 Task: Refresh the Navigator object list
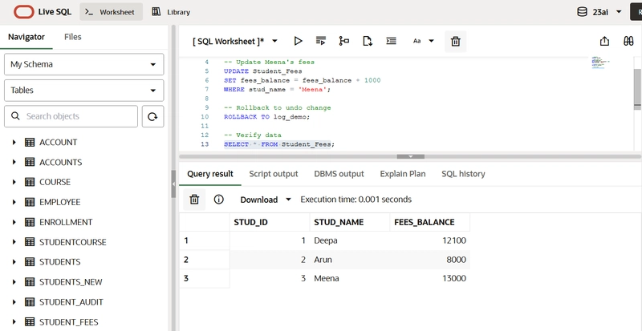click(x=152, y=116)
